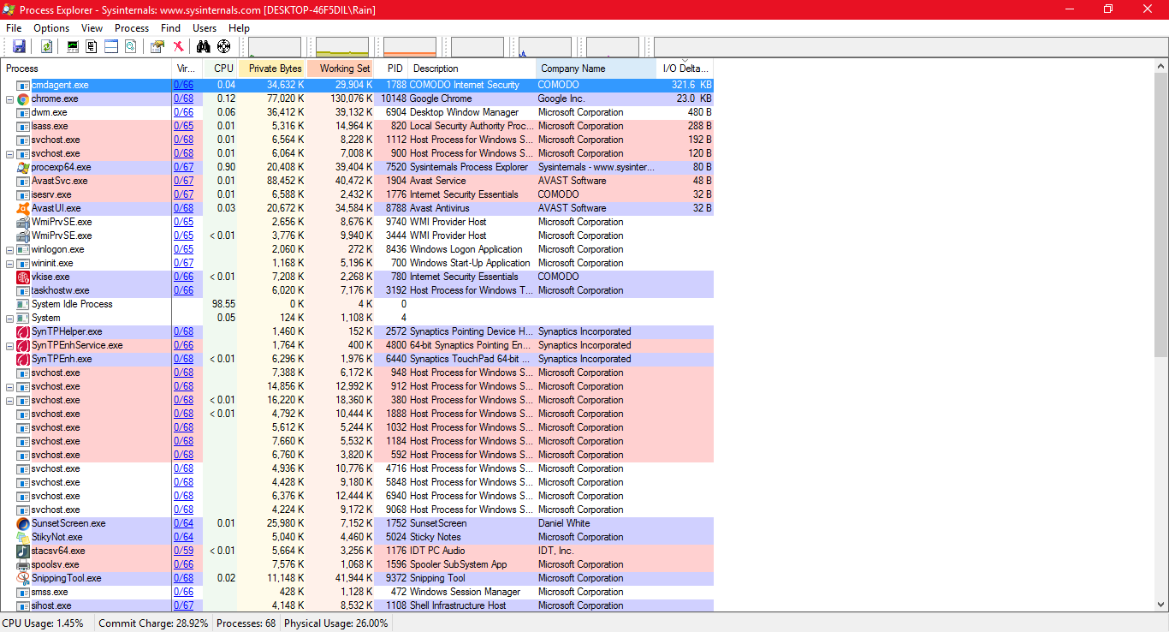Screen dimensions: 1169x632
Task: Open System Information via the toolbar graph icon
Action: point(73,46)
